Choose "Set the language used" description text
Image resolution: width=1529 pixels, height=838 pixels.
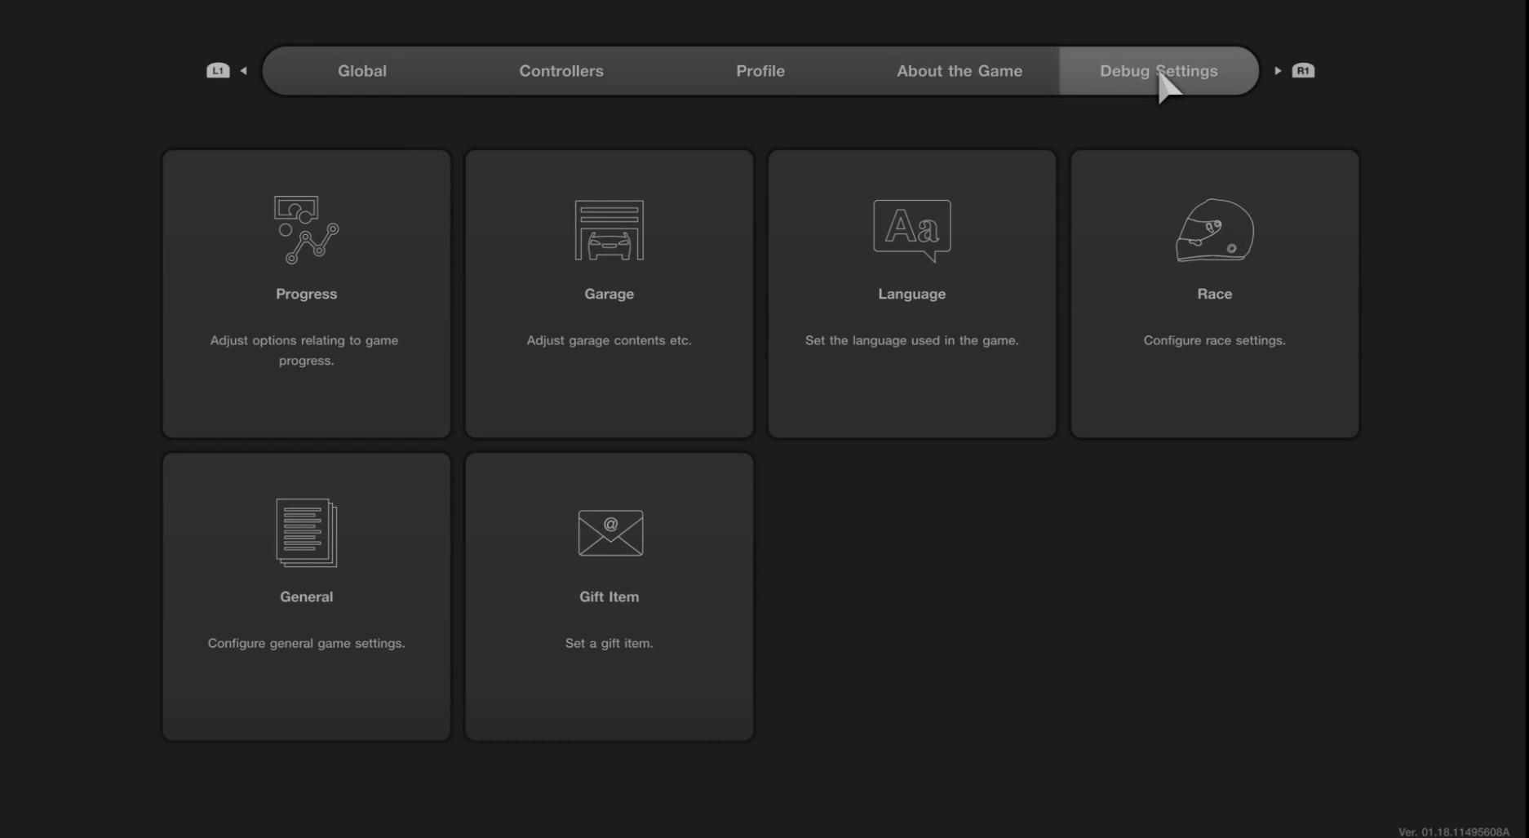click(911, 340)
